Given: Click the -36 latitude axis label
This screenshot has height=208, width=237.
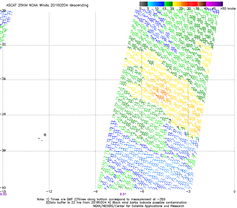Looking at the screenshot, I should (3, 114).
